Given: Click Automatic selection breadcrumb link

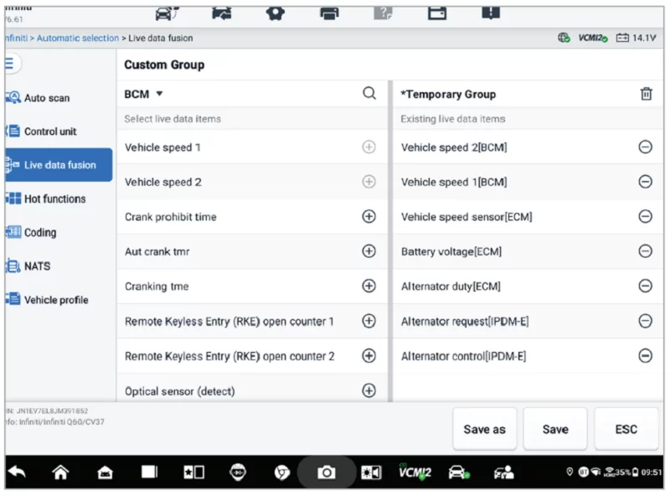Looking at the screenshot, I should coord(78,39).
